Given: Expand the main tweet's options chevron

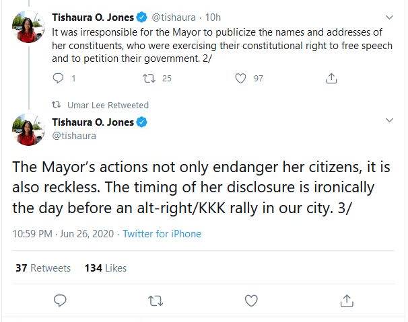Looking at the screenshot, I should [x=389, y=120].
